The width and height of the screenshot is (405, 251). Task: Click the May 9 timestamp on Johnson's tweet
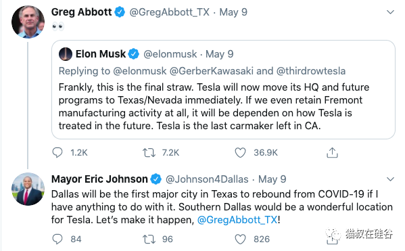click(x=272, y=179)
